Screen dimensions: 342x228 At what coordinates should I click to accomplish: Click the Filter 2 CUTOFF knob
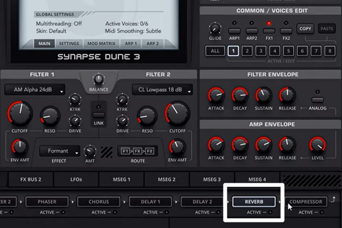(x=177, y=114)
